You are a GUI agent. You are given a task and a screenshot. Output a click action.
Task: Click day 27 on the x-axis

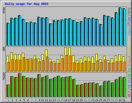(x=108, y=100)
